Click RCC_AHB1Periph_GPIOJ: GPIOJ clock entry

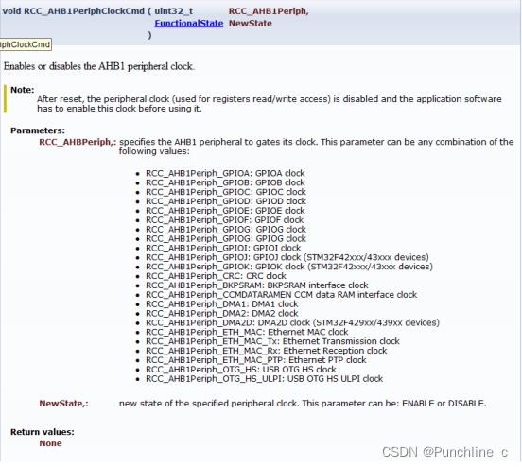point(287,257)
